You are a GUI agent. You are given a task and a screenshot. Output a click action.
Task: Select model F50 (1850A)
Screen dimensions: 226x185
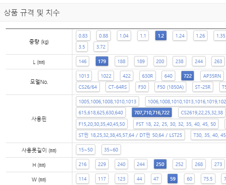tap(170, 87)
